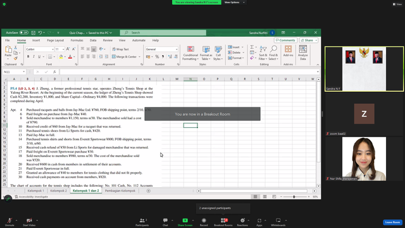Click Share Screen in Zoom toolbar

[x=185, y=222]
